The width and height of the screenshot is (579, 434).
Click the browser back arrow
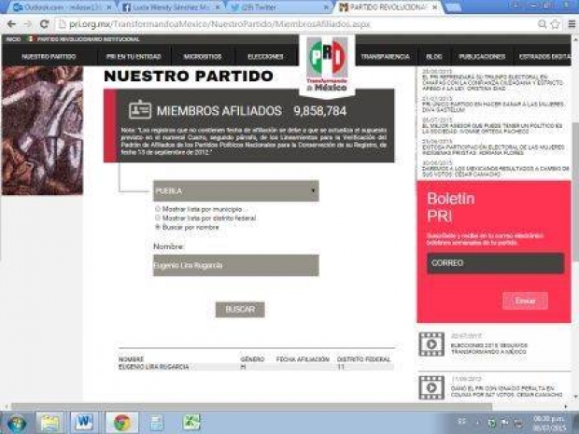(x=11, y=24)
